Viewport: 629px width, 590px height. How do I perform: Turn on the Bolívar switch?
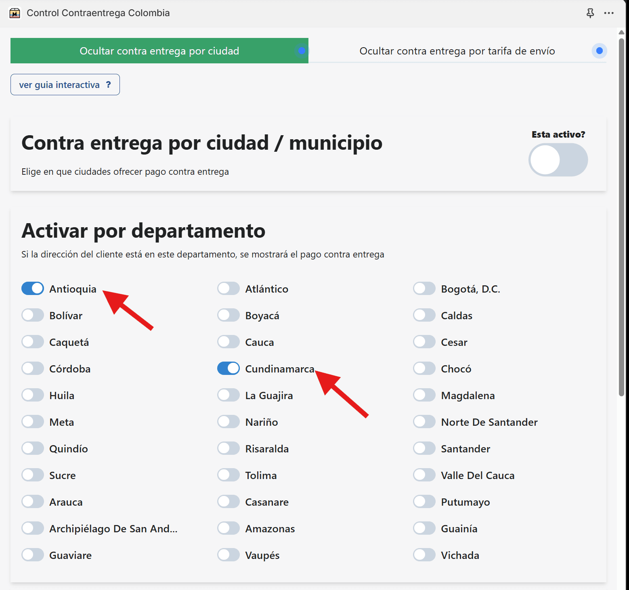(x=33, y=315)
